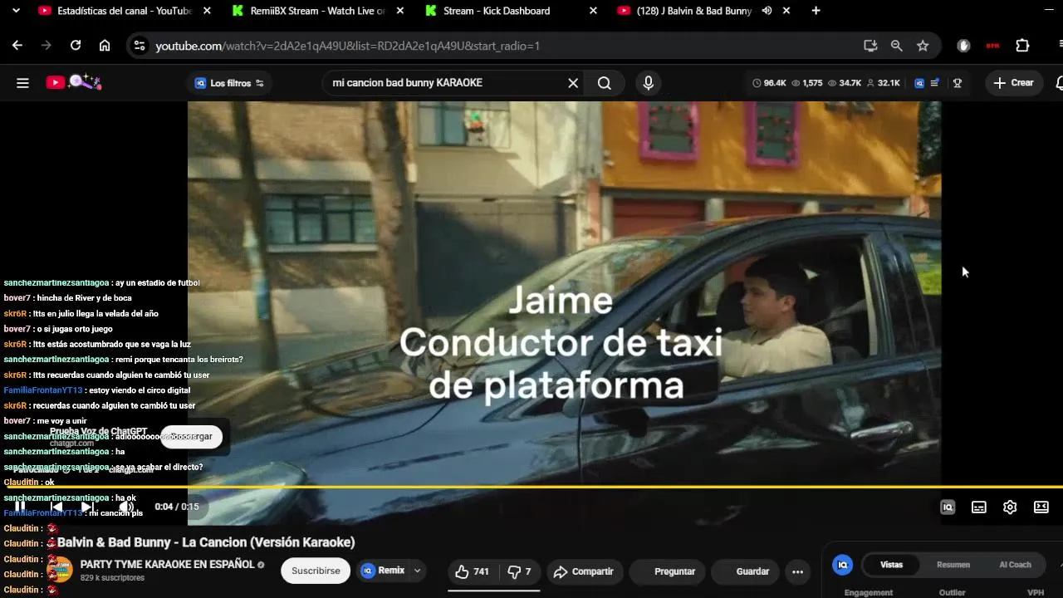The width and height of the screenshot is (1063, 598).
Task: Expand the Remix dropdown arrow
Action: (418, 571)
